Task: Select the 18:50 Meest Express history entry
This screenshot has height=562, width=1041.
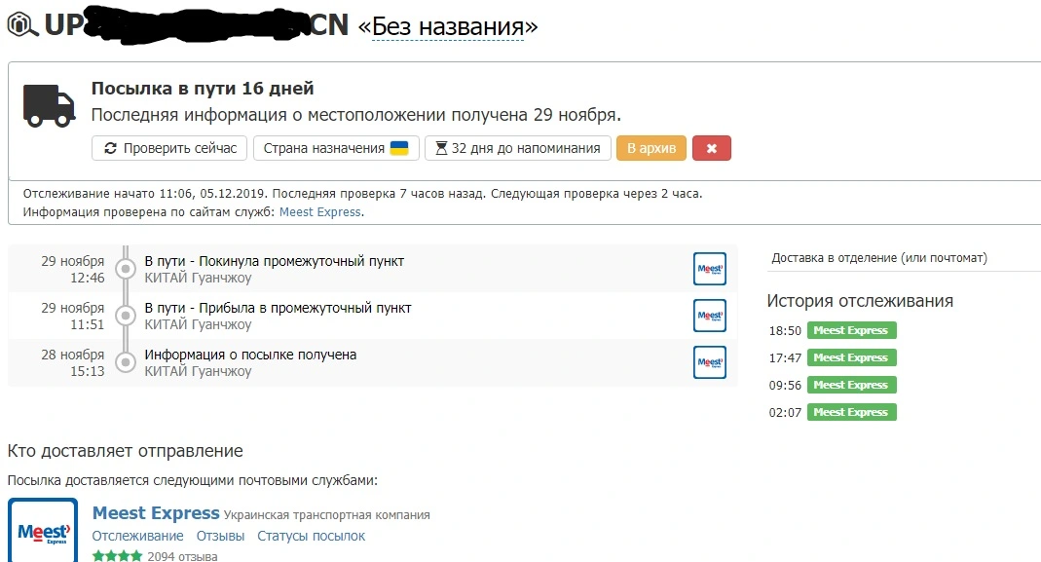Action: click(x=852, y=330)
